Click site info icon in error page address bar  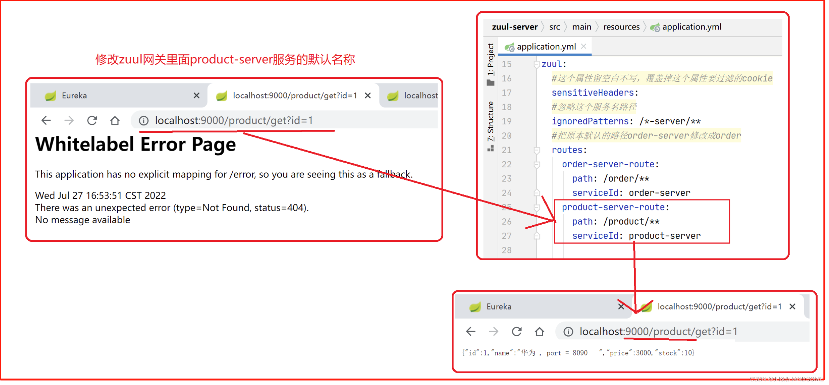pyautogui.click(x=144, y=120)
